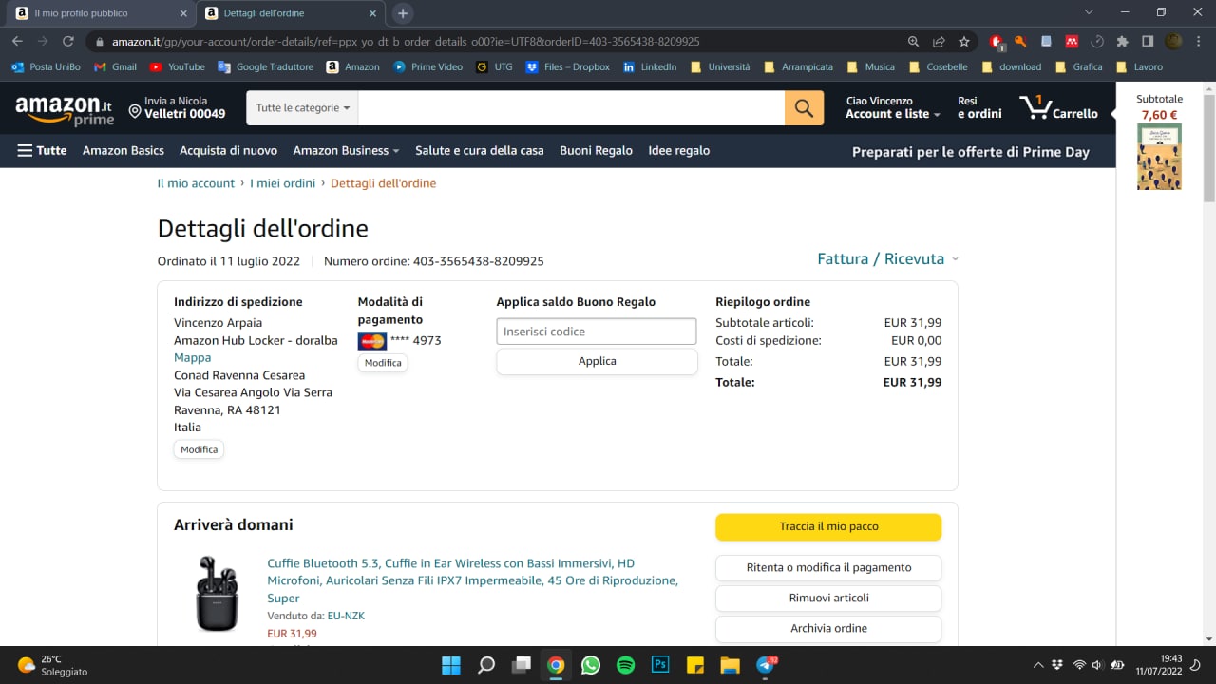
Task: Click the book thumbnail in the cart sidebar
Action: [1159, 158]
